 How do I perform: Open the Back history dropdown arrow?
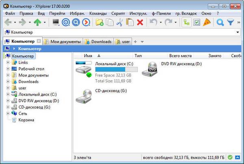pos(15,23)
